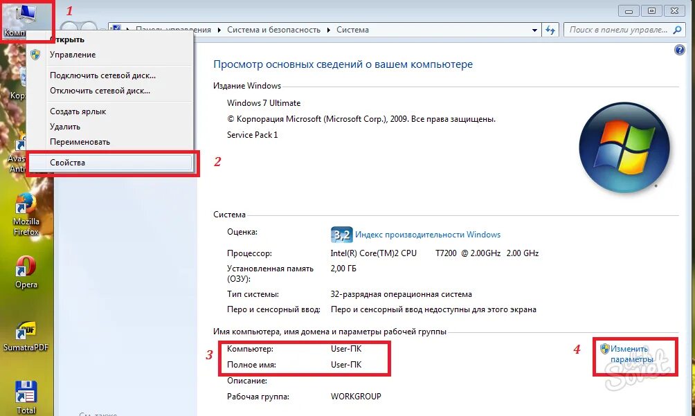The width and height of the screenshot is (695, 416).
Task: Expand the arrow after Система и безопасность
Action: 328,30
